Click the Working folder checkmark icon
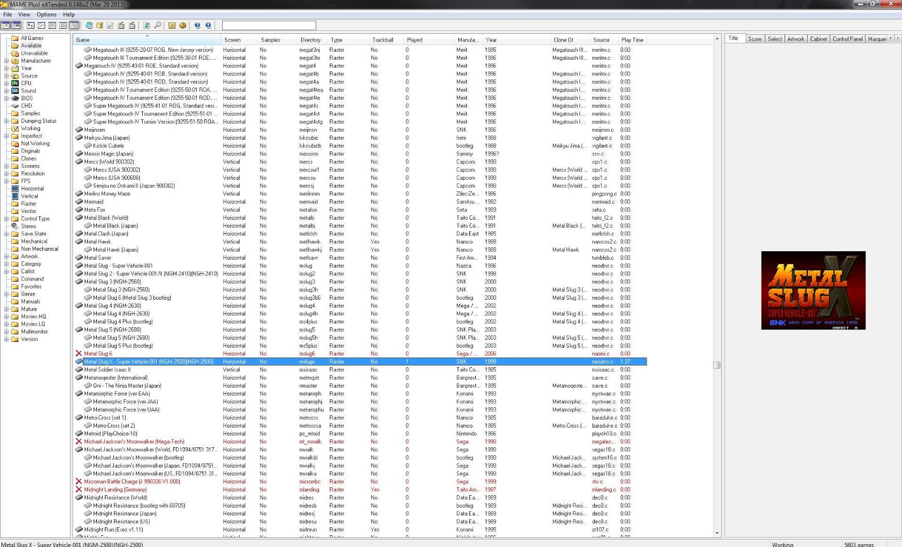Viewport: 902px width, 547px height. (15, 128)
